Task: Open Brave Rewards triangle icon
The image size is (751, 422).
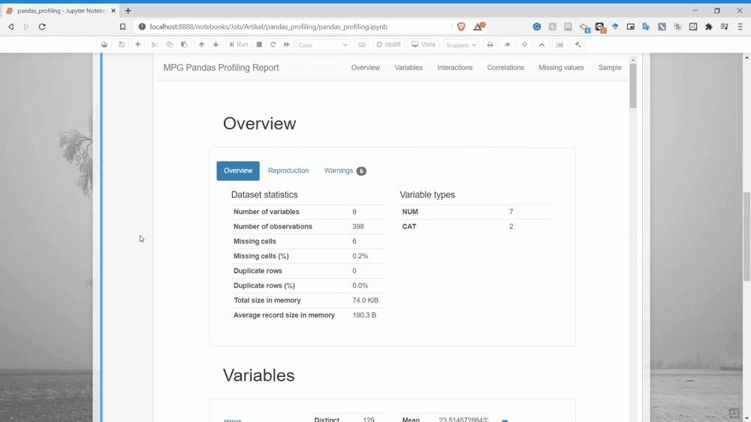Action: tap(478, 26)
